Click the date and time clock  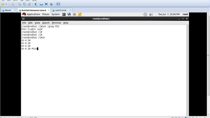pos(169,14)
